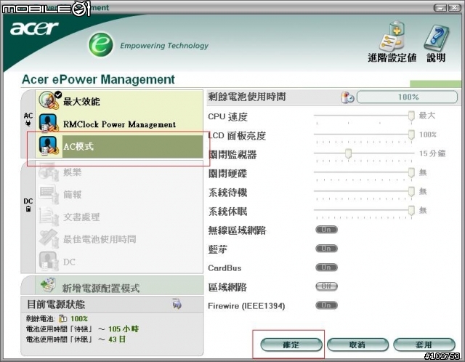Click the 簡報 profile icon

[x=48, y=194]
